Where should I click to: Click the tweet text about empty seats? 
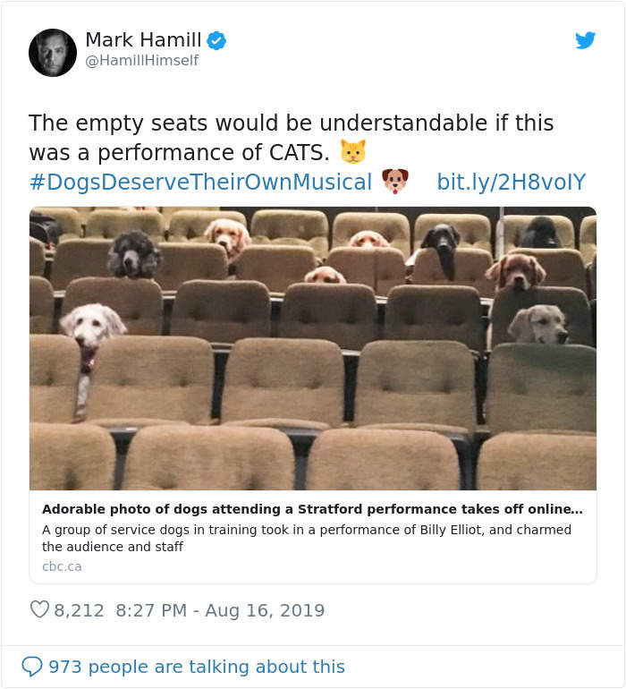[x=291, y=137]
